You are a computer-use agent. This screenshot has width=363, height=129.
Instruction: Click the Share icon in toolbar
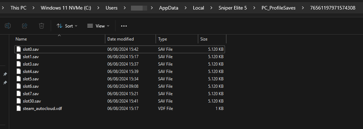(25, 26)
